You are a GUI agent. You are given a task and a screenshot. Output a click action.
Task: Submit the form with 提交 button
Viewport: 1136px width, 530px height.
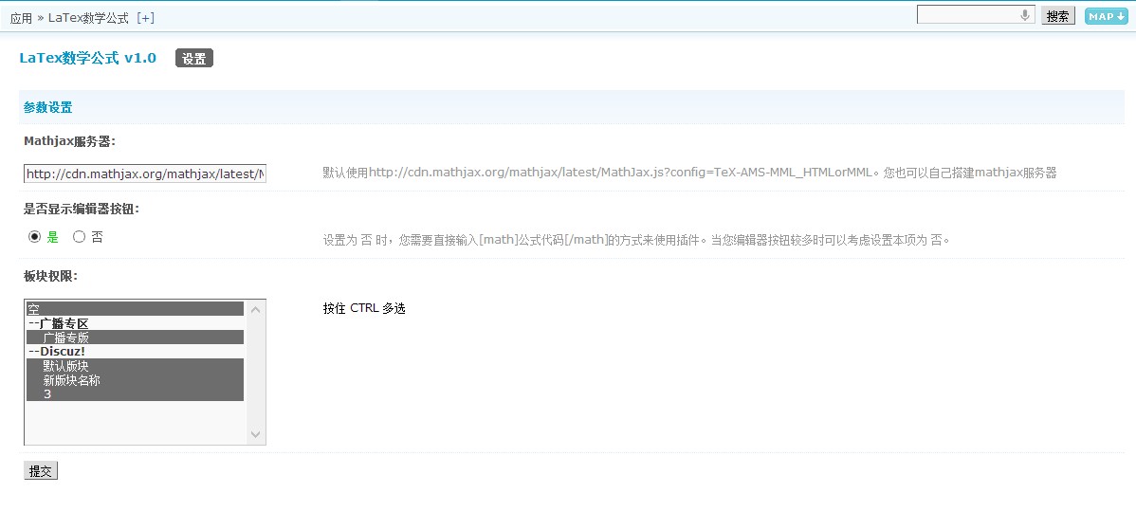click(x=41, y=471)
